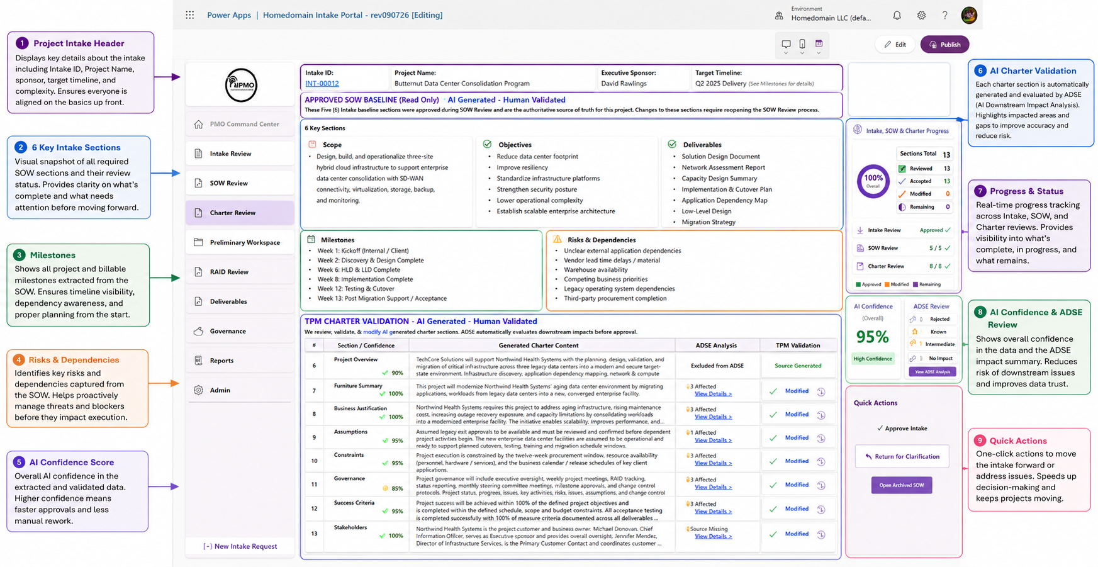Click the document icon beside Intake Review menu item
The width and height of the screenshot is (1098, 567).
coord(199,154)
